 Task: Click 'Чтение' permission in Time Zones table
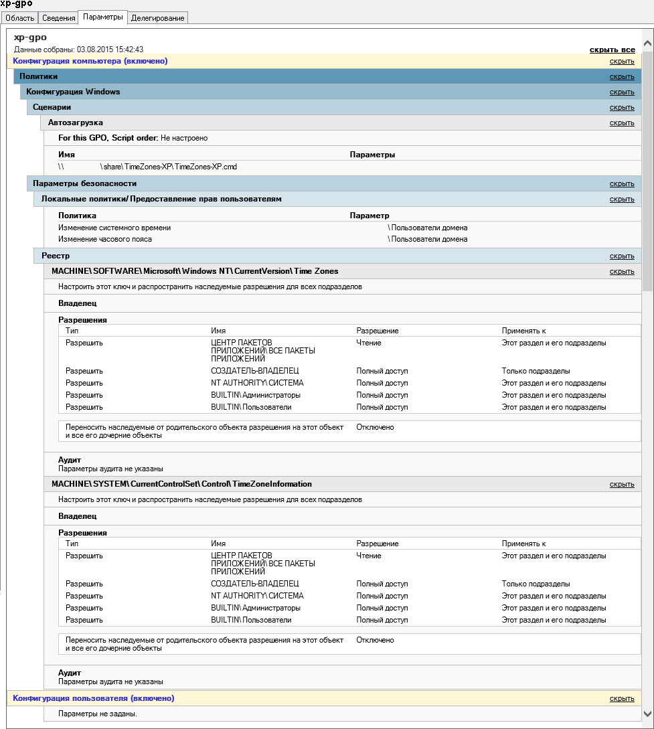369,343
